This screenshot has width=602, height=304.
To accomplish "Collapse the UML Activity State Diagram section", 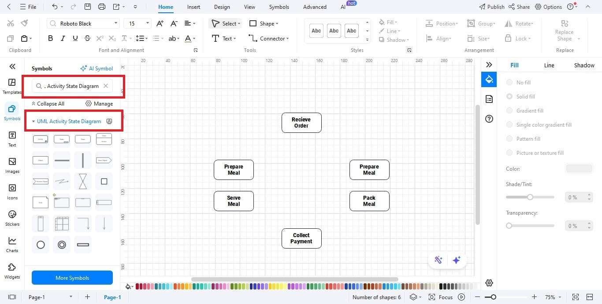I will click(33, 121).
